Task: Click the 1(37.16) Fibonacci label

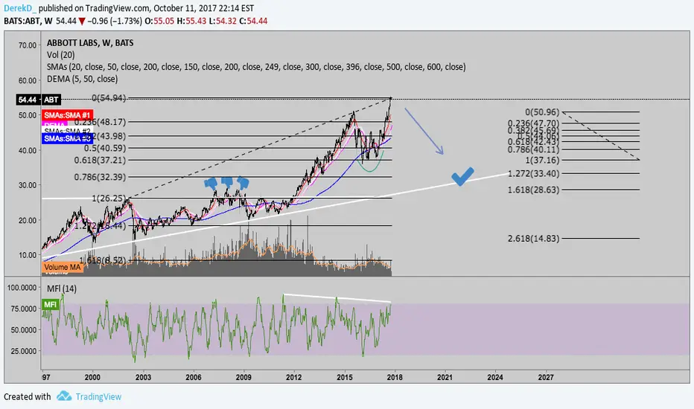Action: click(542, 160)
